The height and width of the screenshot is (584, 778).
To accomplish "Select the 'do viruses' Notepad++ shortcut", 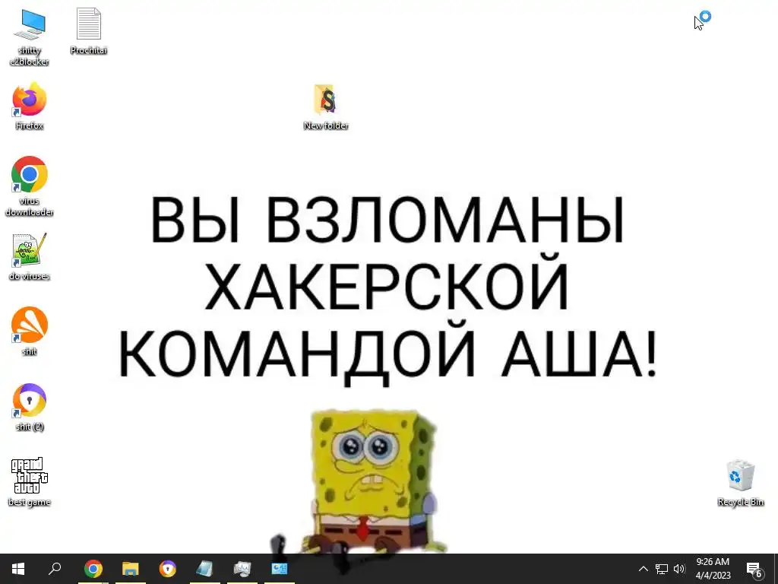I will tap(30, 257).
